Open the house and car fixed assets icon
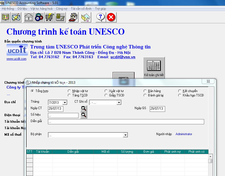Viewport: 225px width, 176px height. [73, 17]
